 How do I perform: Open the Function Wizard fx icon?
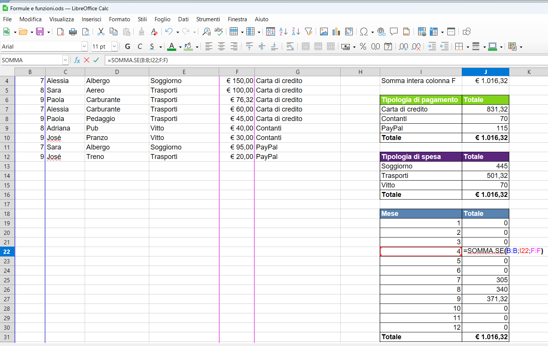[77, 60]
